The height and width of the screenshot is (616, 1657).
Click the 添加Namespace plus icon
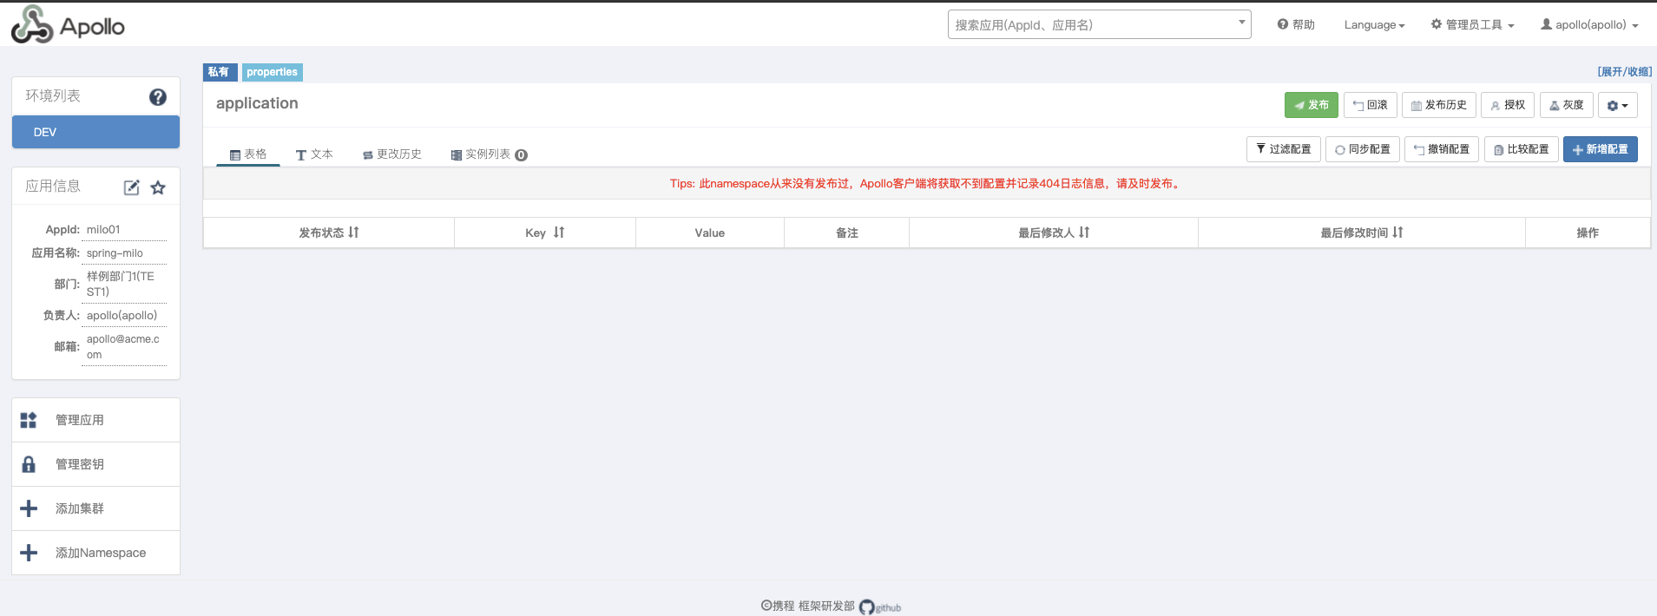click(29, 553)
